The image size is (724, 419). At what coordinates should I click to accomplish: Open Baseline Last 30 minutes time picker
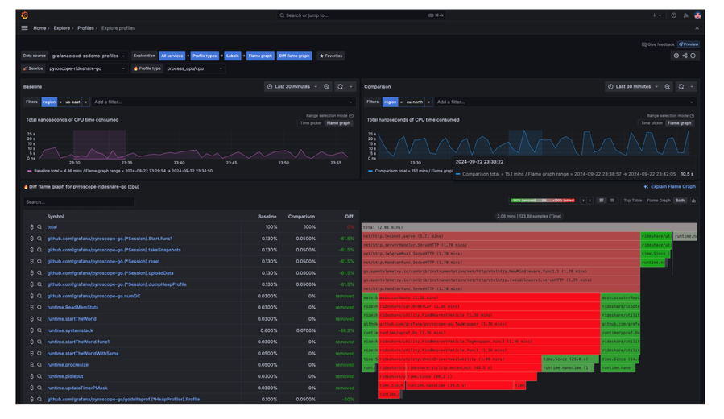[x=292, y=87]
